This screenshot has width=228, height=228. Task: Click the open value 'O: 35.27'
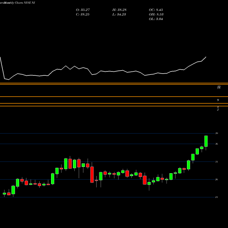click(x=83, y=10)
